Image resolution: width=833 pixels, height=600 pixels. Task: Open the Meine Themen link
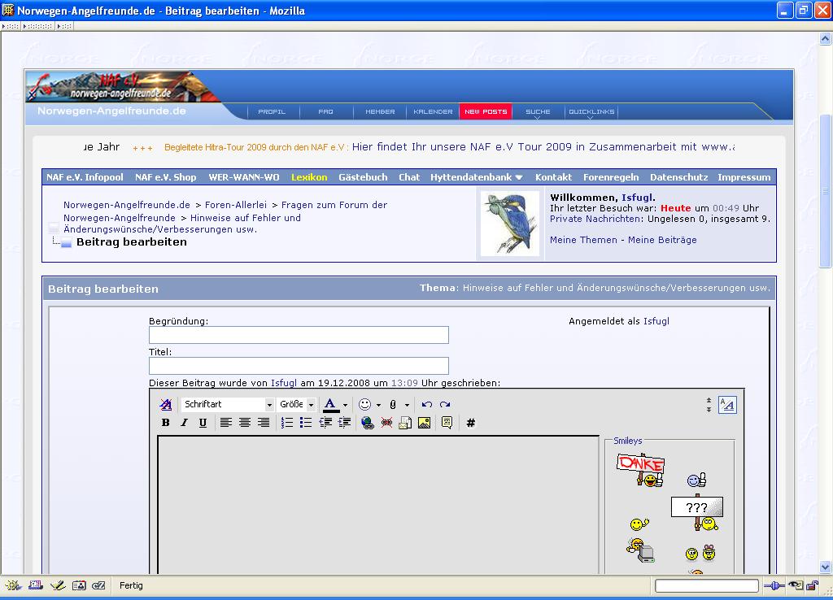coord(583,240)
